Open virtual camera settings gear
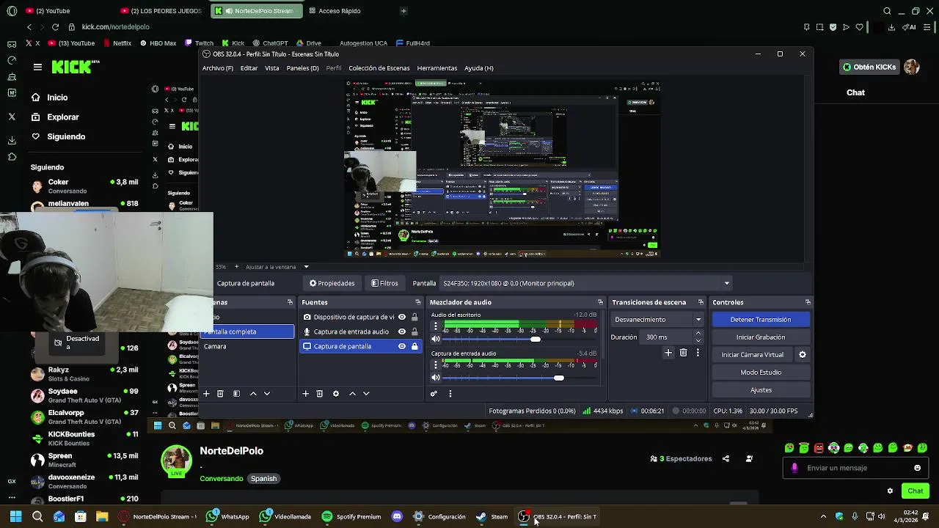Screen dimensions: 939x528 [802, 355]
